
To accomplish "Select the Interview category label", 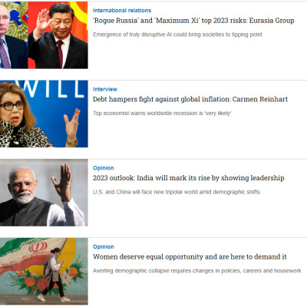I will 105,89.
